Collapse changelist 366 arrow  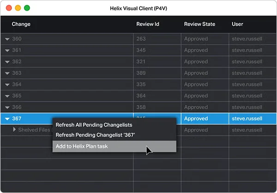point(7,107)
